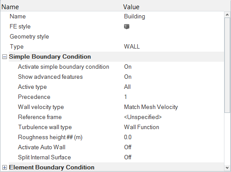The width and height of the screenshot is (231, 172).
Task: Select the Type WALL value cell
Action: pos(174,47)
